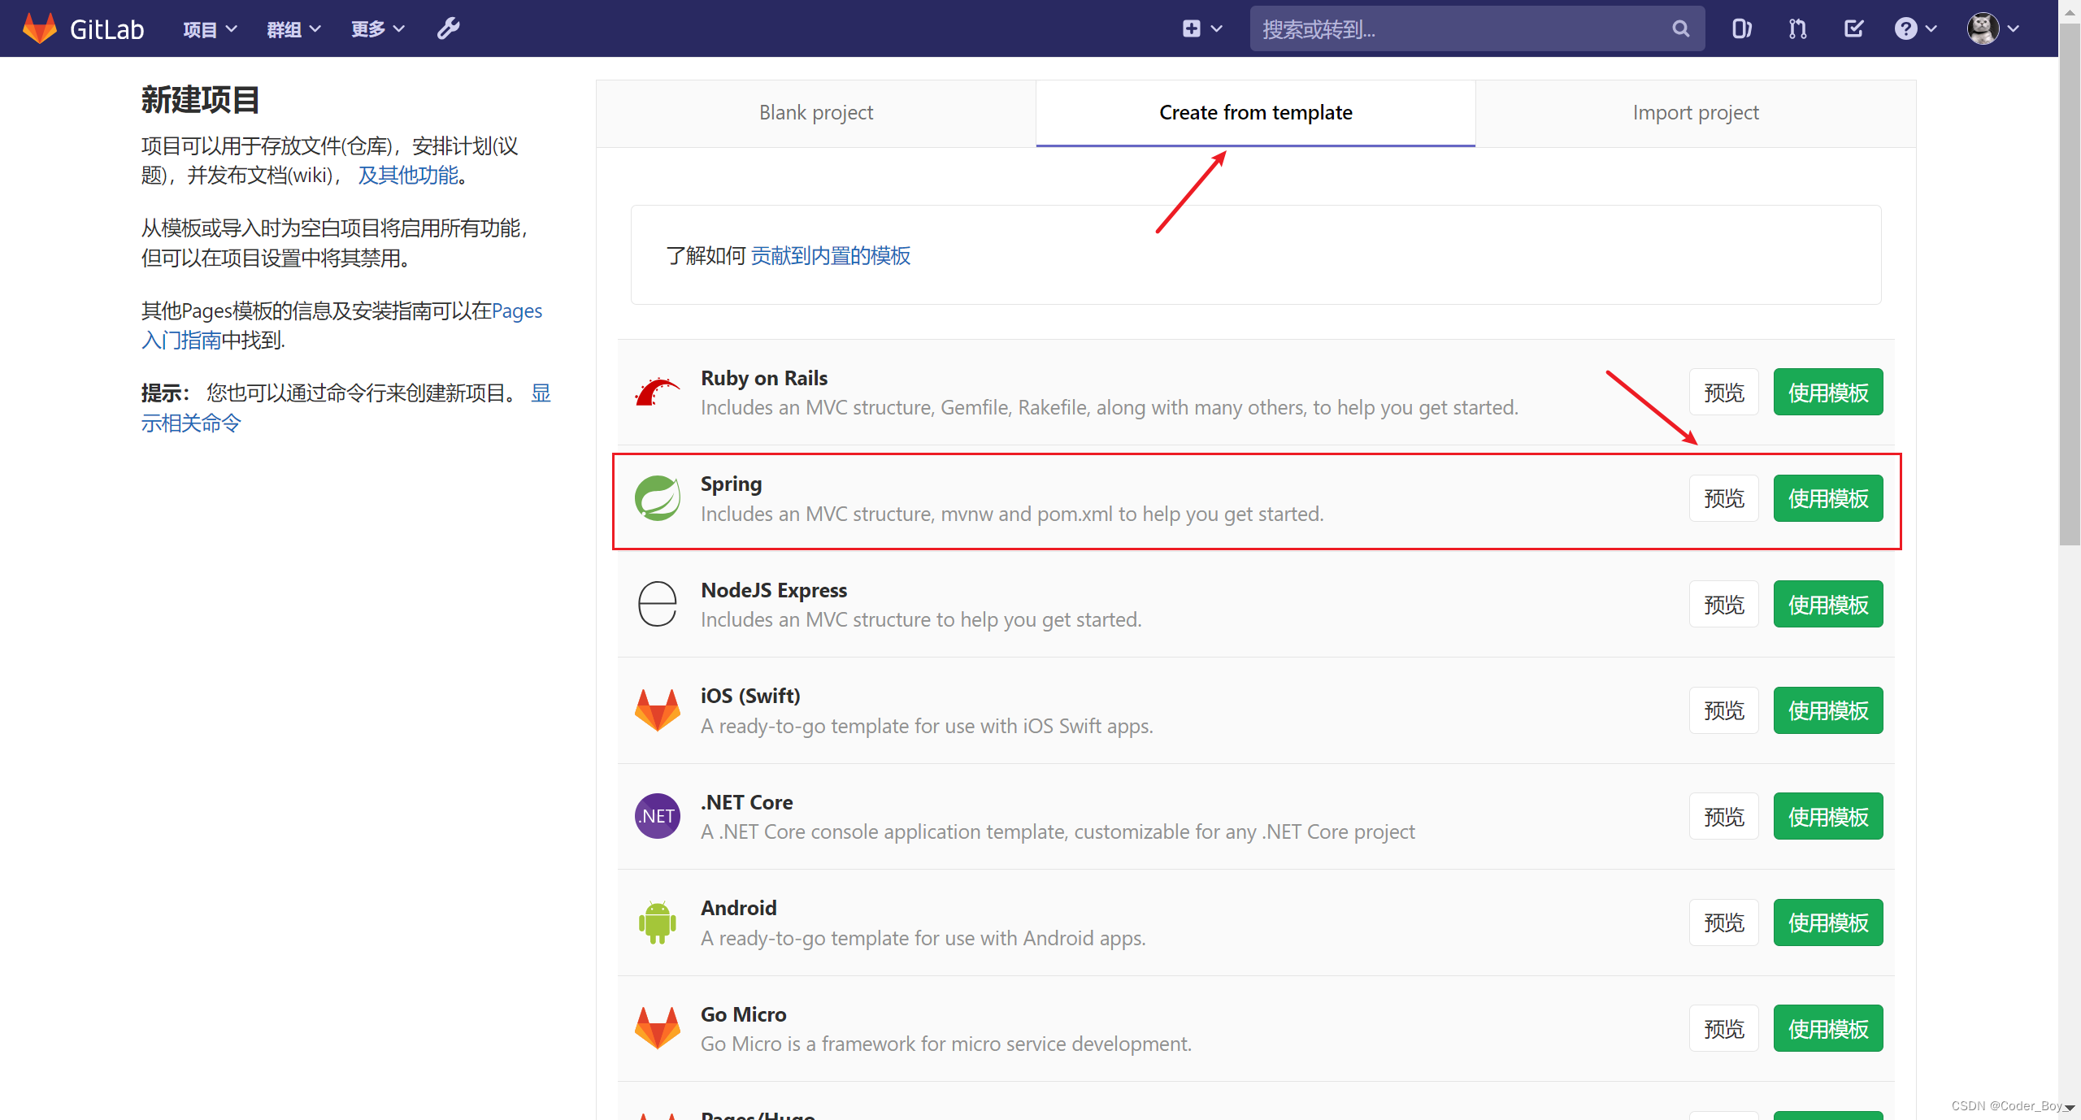The width and height of the screenshot is (2081, 1120).
Task: Use the Go Micro template
Action: (1827, 1029)
